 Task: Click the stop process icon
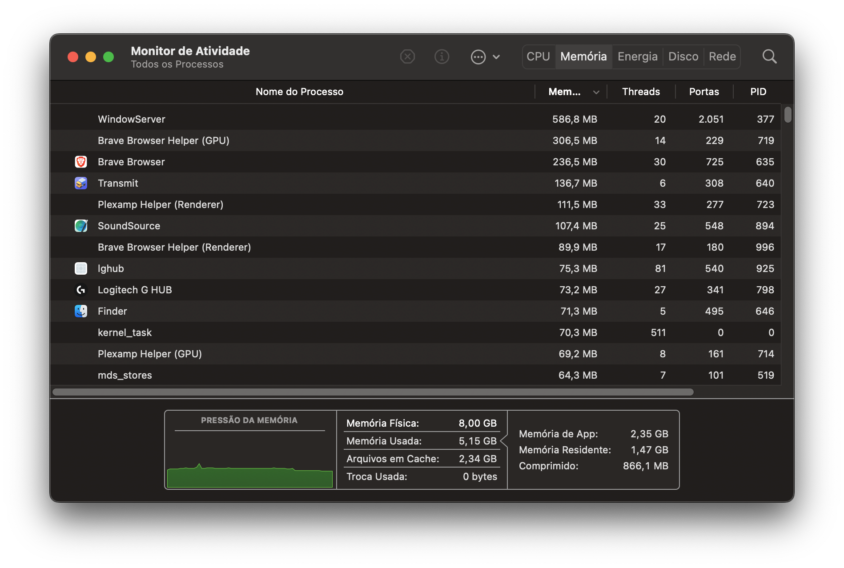click(407, 57)
